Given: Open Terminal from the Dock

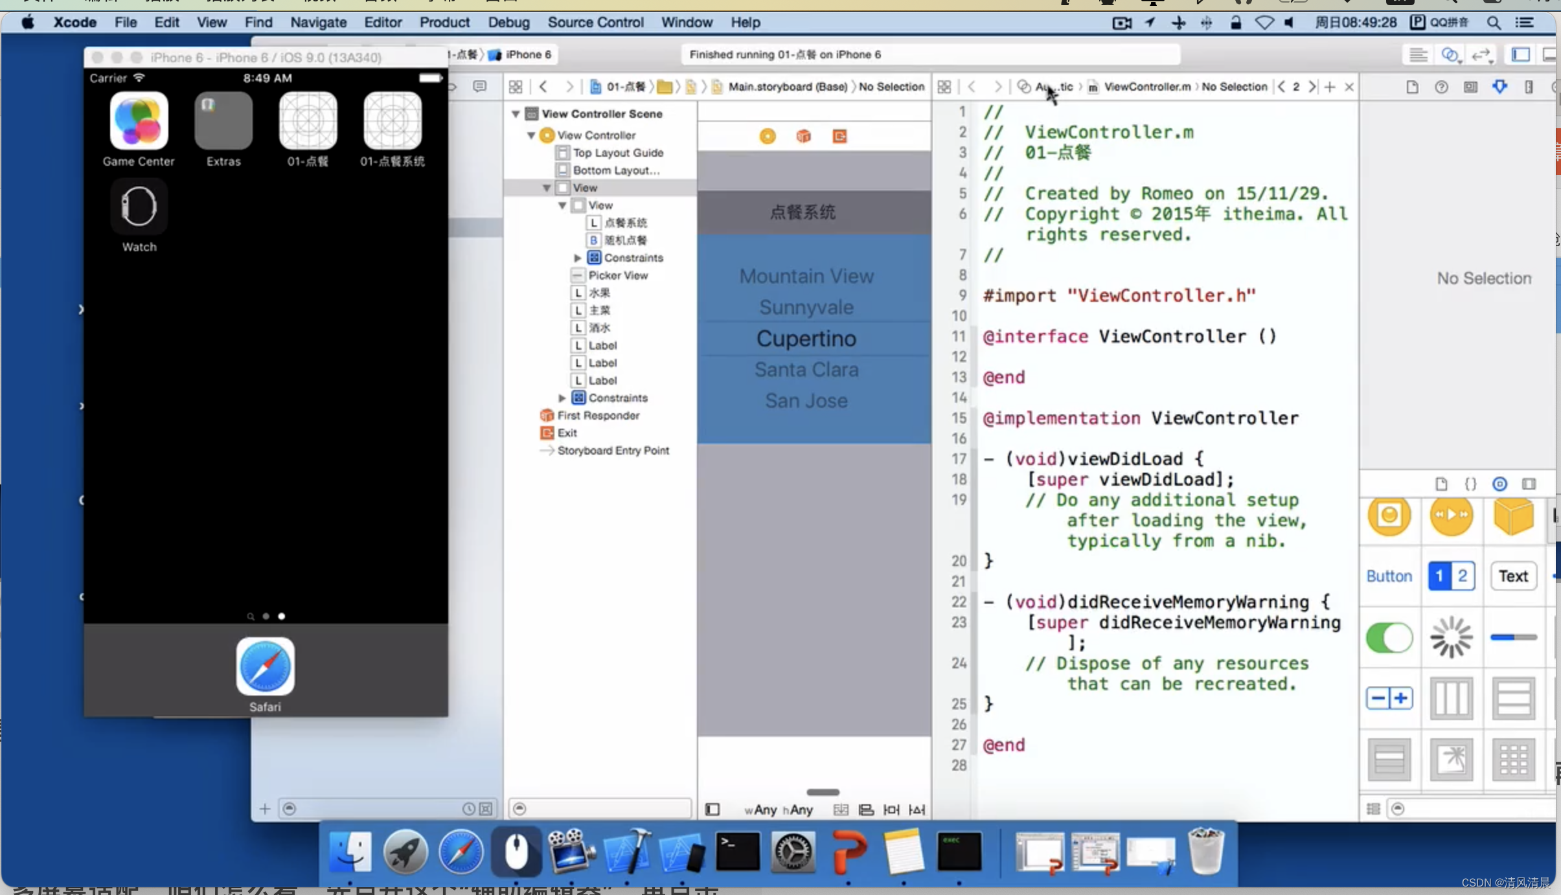Looking at the screenshot, I should (738, 852).
